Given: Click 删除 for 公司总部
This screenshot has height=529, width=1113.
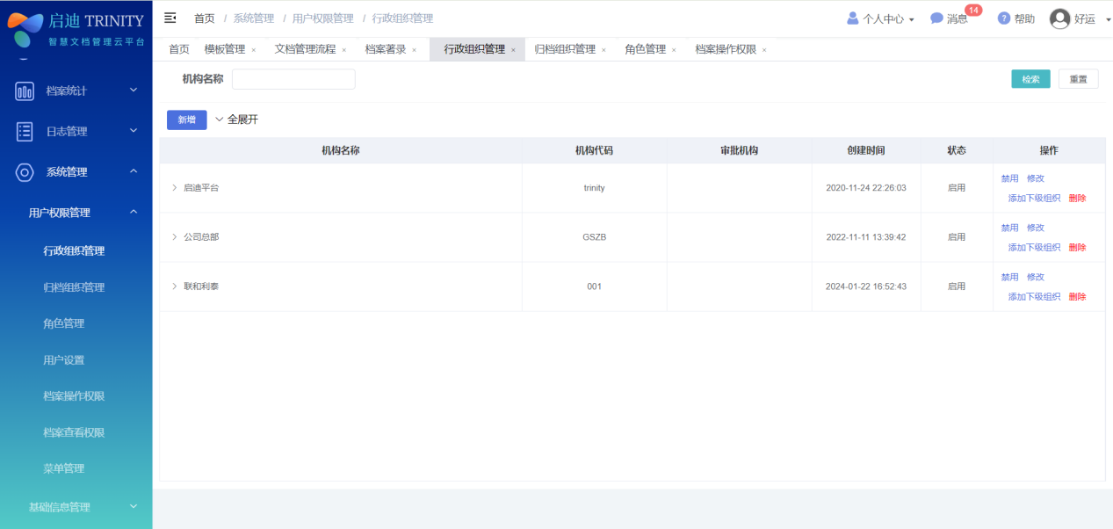Looking at the screenshot, I should click(x=1077, y=248).
